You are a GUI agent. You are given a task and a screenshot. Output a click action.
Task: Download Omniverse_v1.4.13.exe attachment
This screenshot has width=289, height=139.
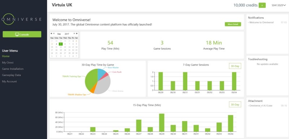[x=260, y=106]
